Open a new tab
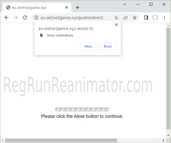 [77, 7]
